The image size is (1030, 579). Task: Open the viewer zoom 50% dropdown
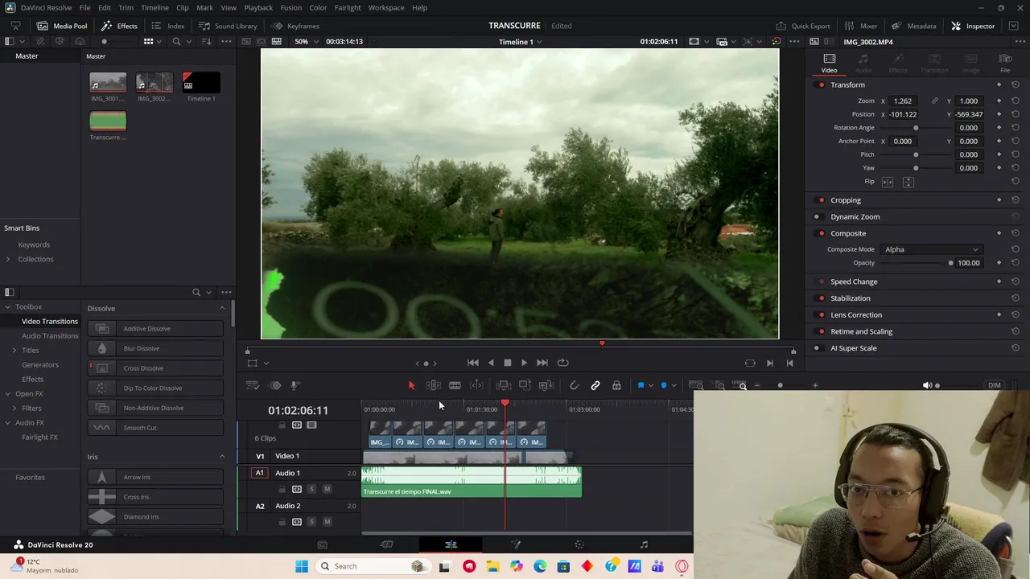point(304,42)
